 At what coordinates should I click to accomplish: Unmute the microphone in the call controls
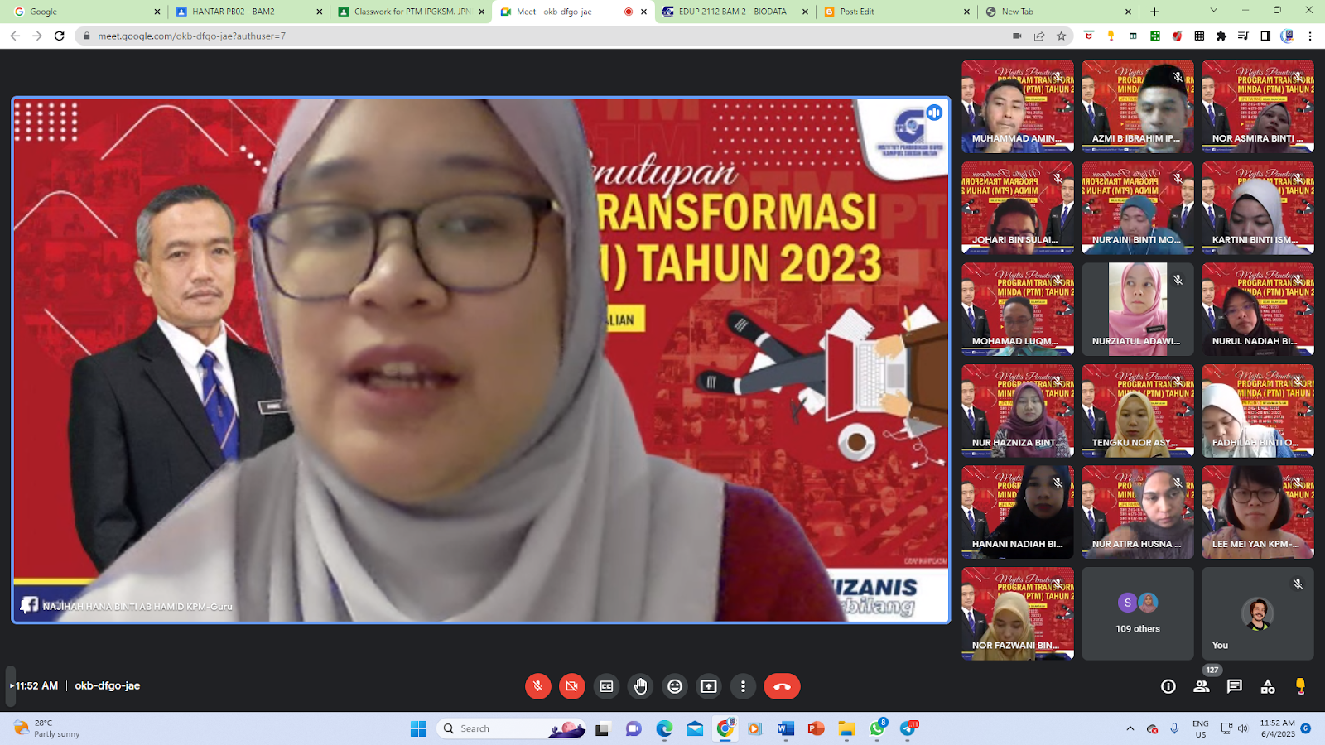click(x=538, y=686)
